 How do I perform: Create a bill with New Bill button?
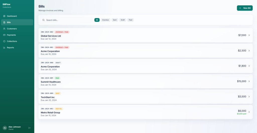pyautogui.click(x=245, y=8)
